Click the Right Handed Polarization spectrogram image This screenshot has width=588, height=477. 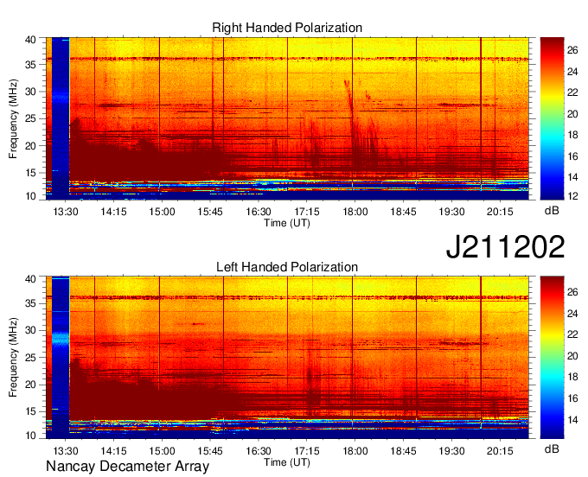pyautogui.click(x=287, y=118)
